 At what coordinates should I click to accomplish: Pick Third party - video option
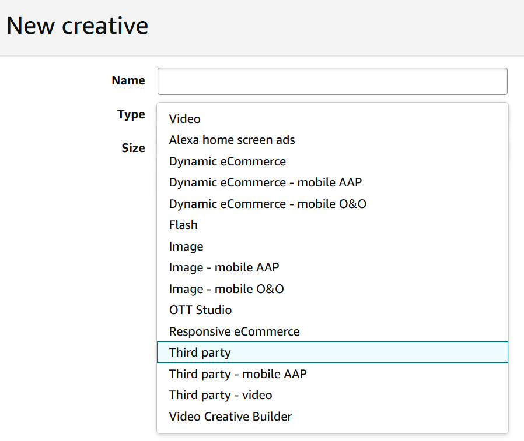(x=220, y=395)
